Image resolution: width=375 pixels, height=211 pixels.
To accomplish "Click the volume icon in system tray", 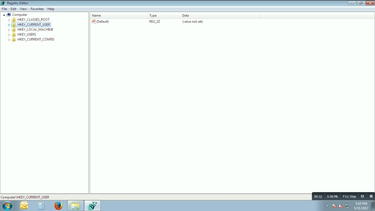I will tap(341, 206).
